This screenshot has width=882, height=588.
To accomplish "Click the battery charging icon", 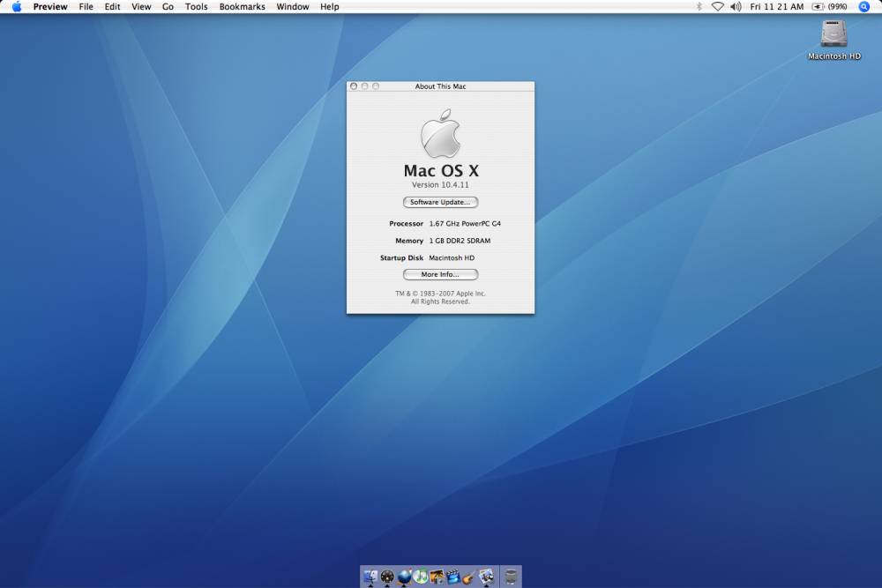I will 818,7.
